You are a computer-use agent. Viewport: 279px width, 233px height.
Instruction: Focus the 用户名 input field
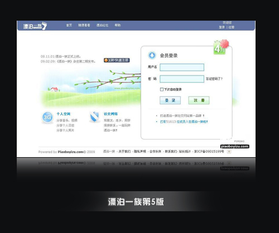(x=182, y=67)
